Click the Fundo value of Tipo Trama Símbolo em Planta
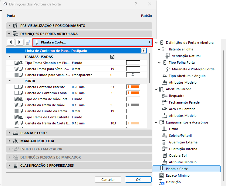226x186 pixels. tap(77, 63)
